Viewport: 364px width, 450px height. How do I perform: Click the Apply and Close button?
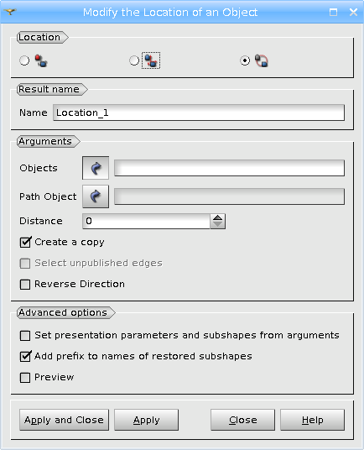[65, 420]
